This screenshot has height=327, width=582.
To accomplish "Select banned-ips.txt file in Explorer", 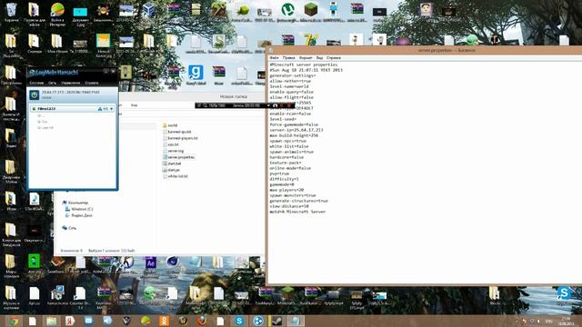I will [177, 132].
